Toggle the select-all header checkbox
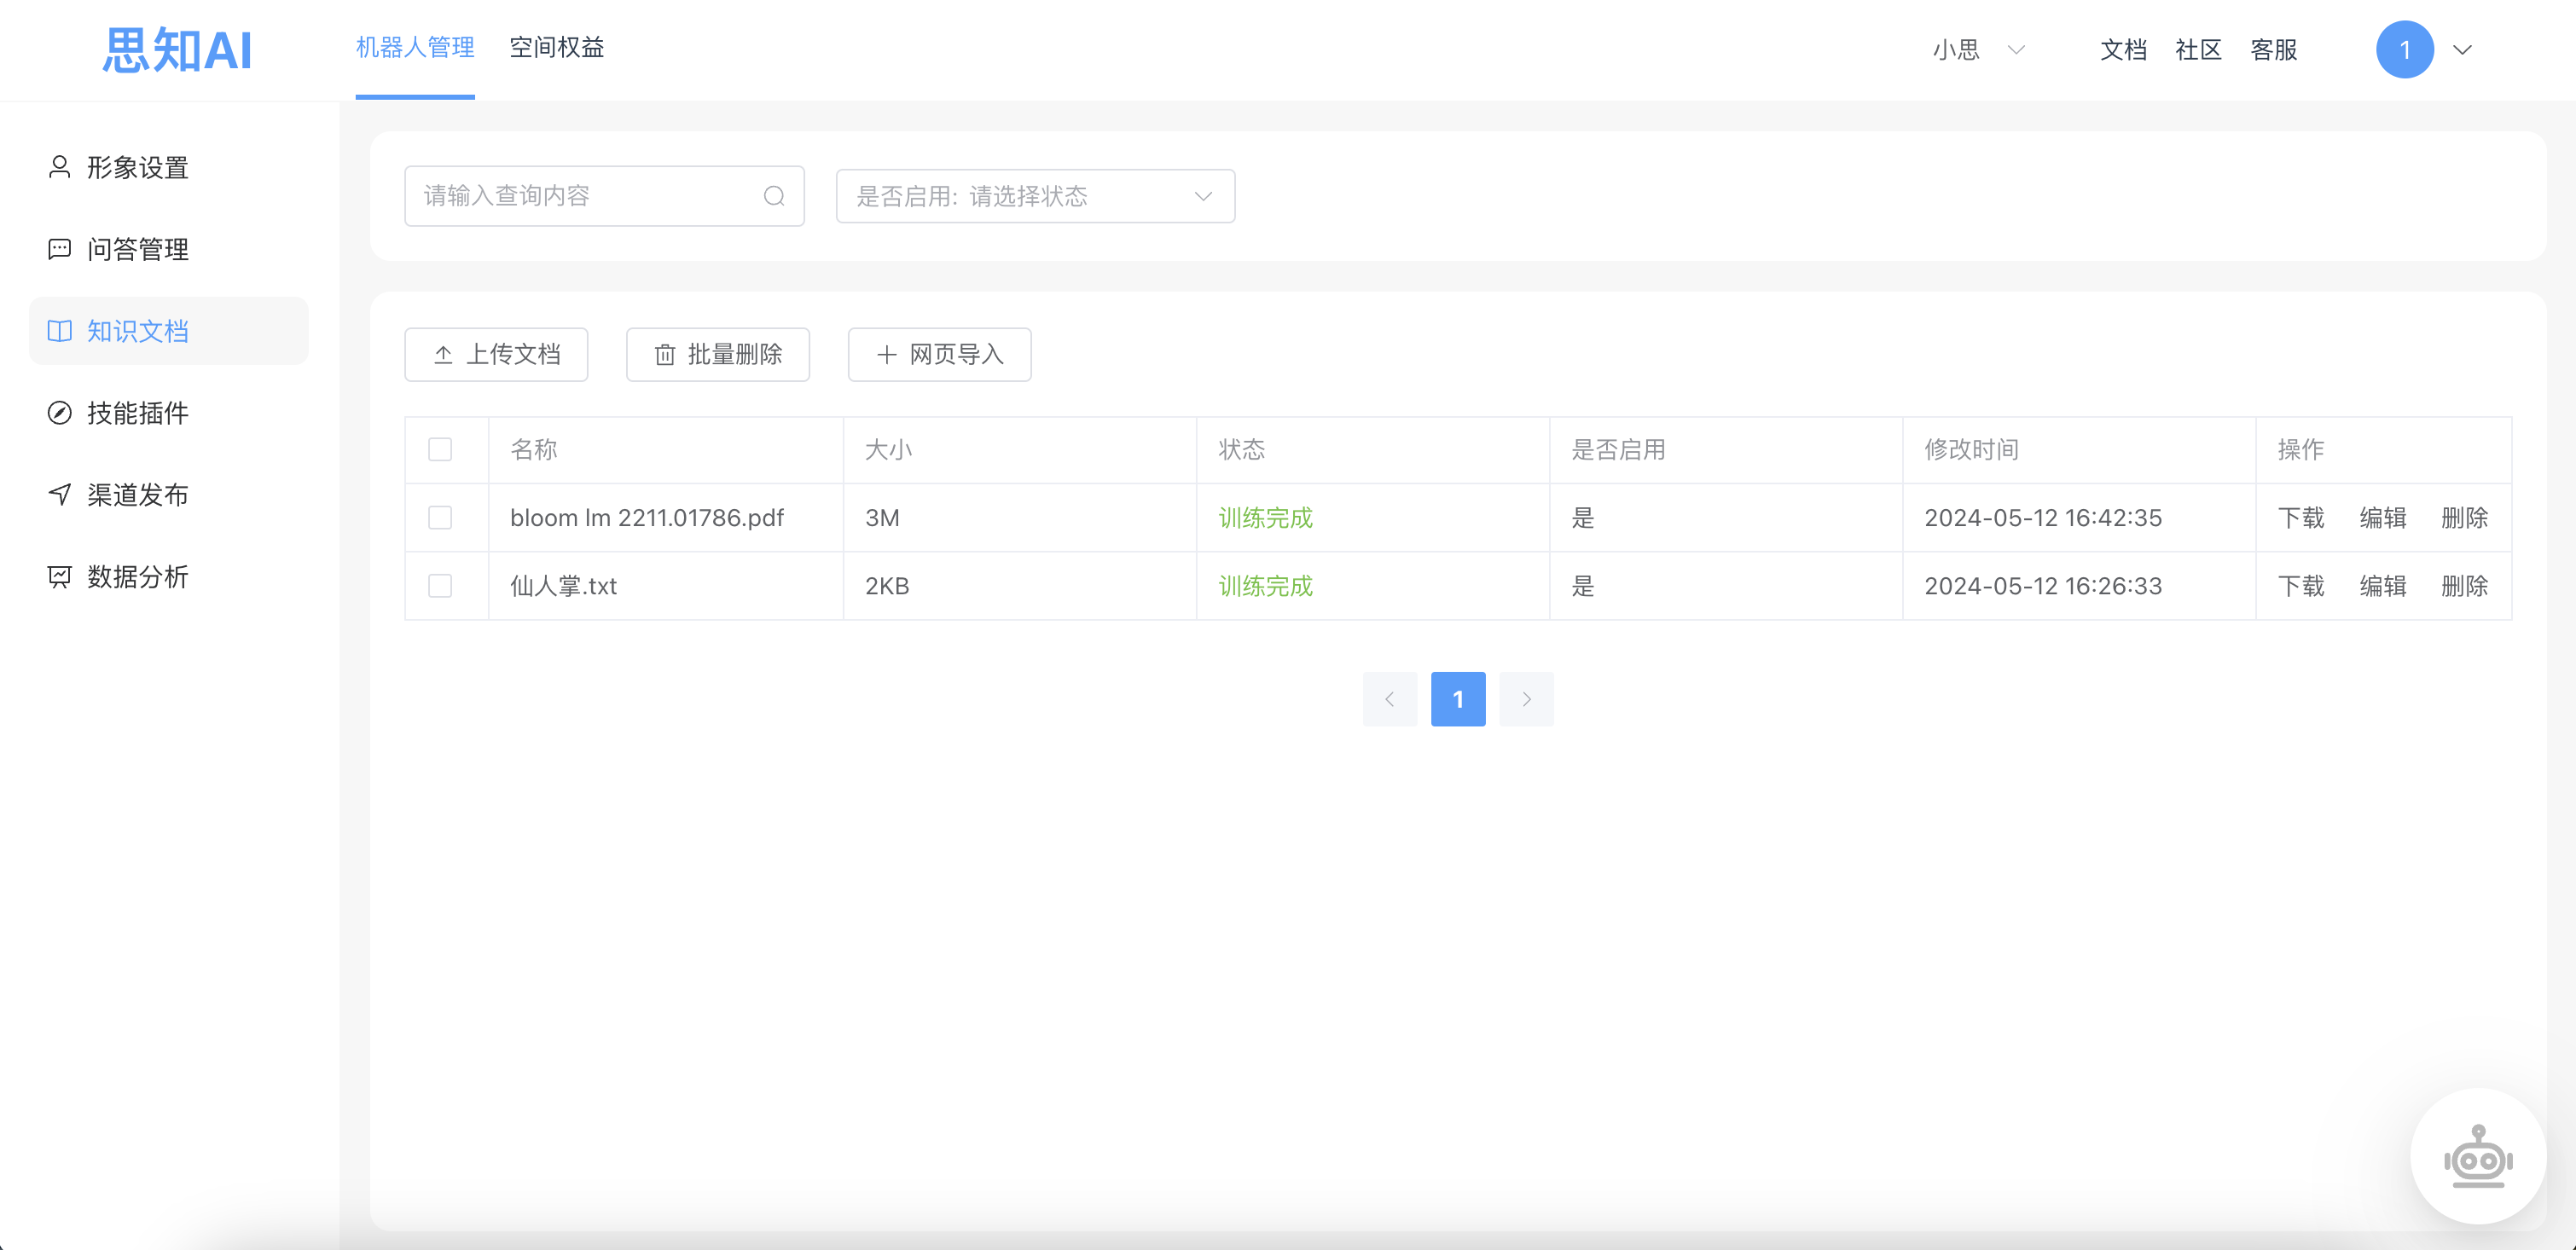2576x1250 pixels. [440, 449]
